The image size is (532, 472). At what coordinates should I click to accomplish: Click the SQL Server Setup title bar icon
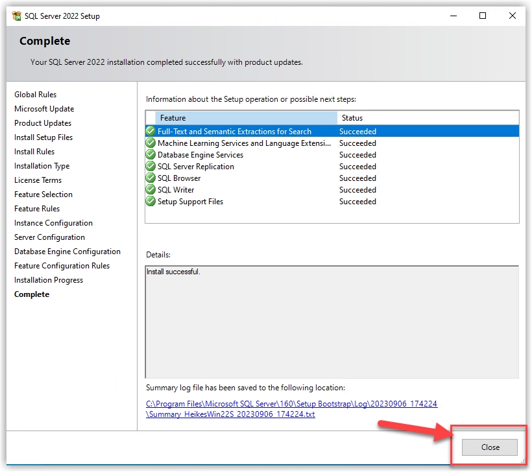click(16, 16)
